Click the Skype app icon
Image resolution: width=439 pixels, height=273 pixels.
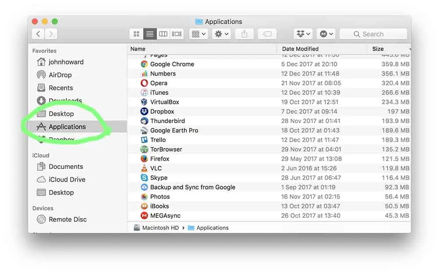coord(144,178)
